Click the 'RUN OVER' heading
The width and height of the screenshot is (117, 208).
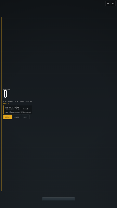6,90
